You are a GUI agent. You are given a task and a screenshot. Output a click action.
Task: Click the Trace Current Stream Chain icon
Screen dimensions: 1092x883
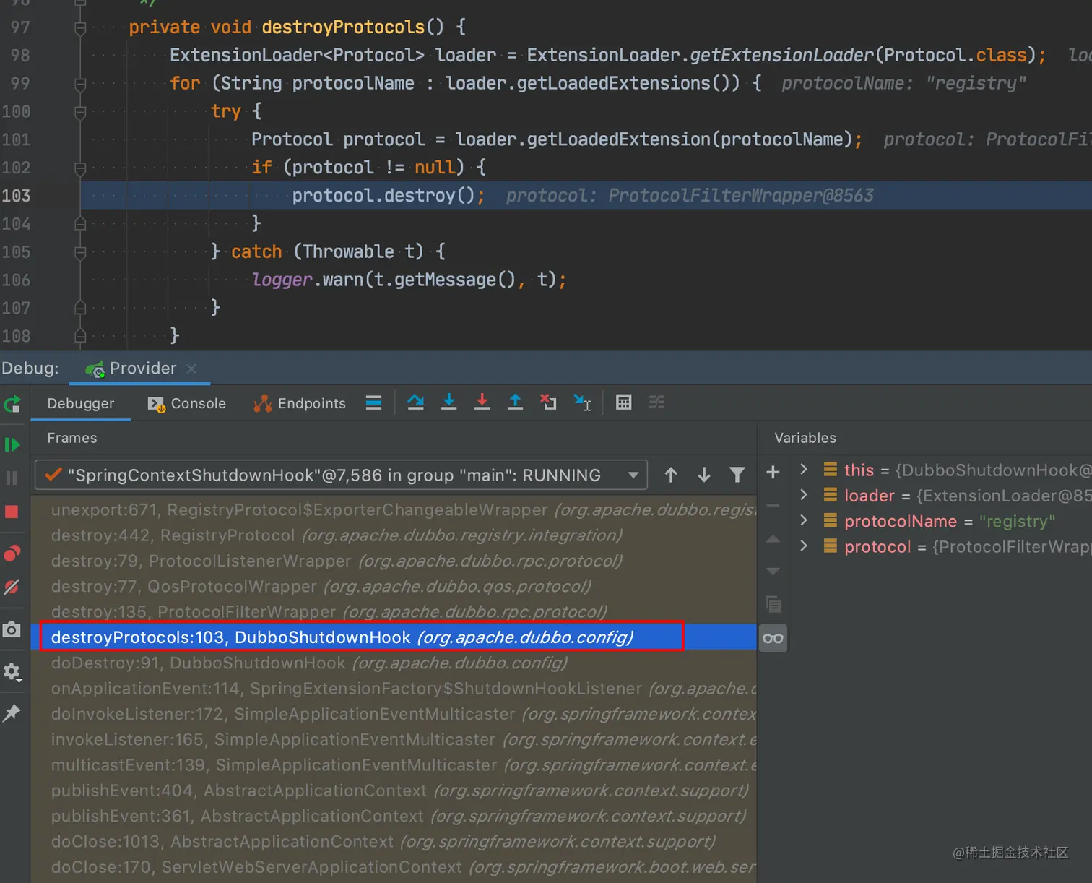[x=656, y=402]
